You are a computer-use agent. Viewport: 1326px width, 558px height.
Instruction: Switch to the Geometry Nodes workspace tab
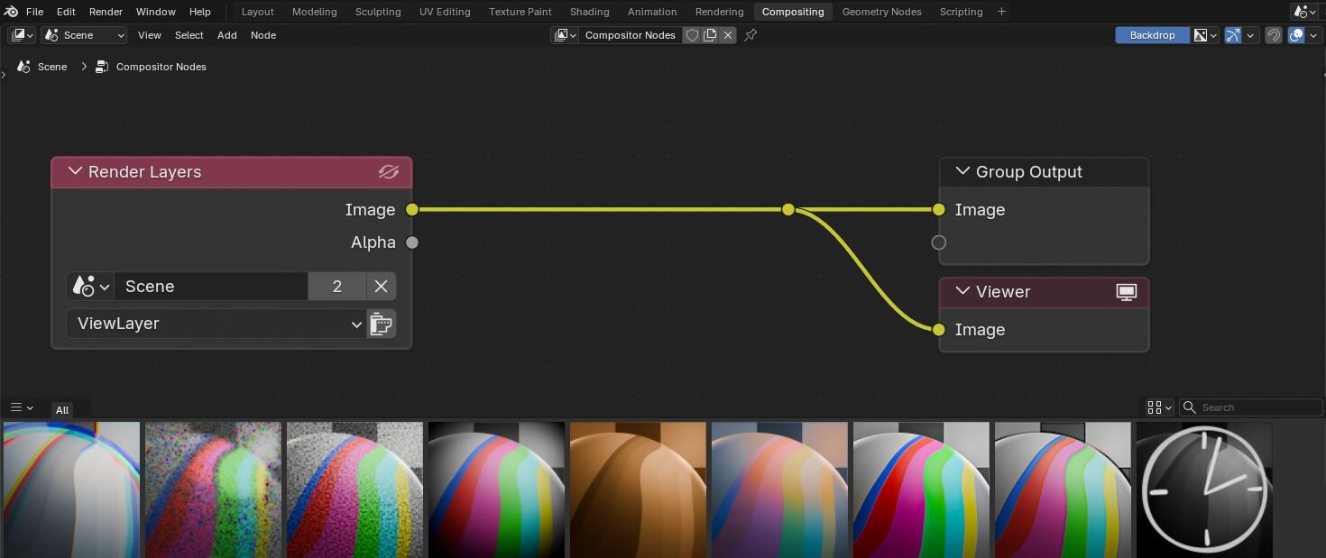point(881,12)
